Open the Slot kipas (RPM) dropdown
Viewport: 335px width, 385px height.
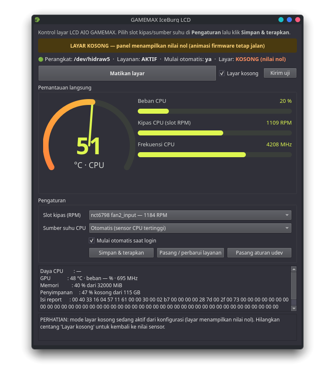point(190,215)
